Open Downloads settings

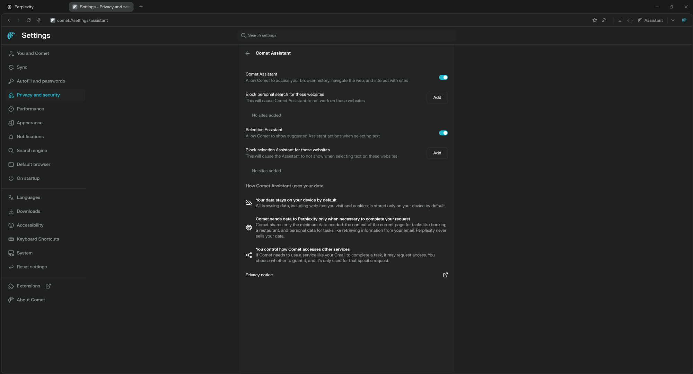point(45,211)
